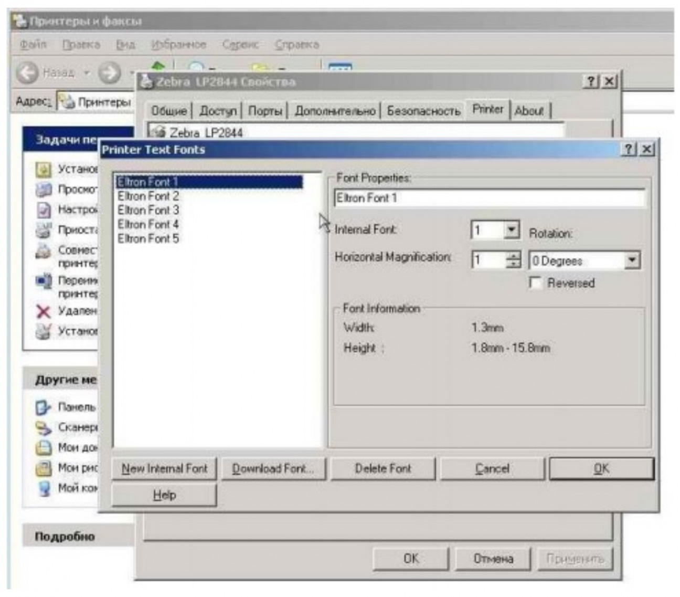This screenshot has width=680, height=597.
Task: Click Help button in Printer Text Fonts
Action: (164, 495)
